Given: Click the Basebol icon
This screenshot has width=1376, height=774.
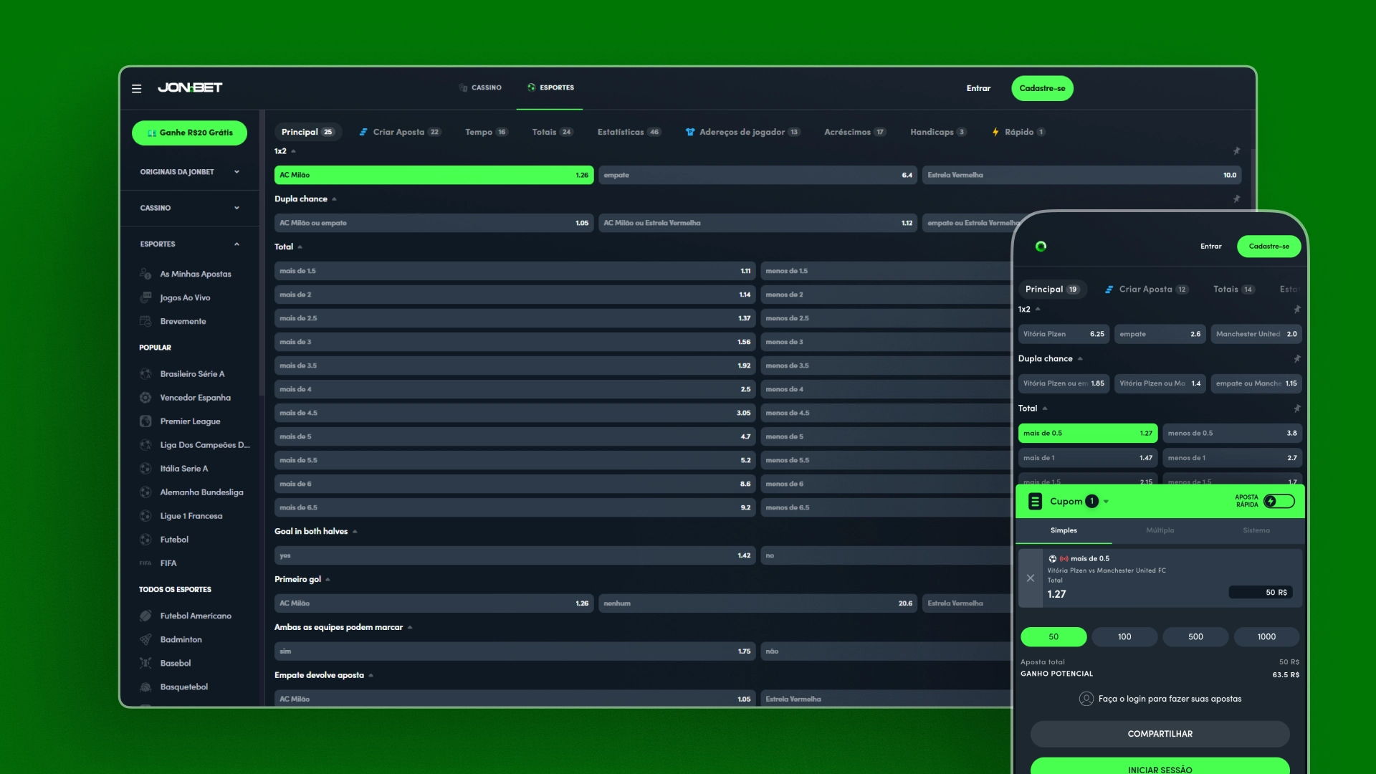Looking at the screenshot, I should [145, 663].
